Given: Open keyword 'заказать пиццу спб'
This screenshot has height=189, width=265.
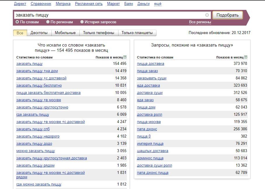Looking at the screenshot, I should (33, 129).
